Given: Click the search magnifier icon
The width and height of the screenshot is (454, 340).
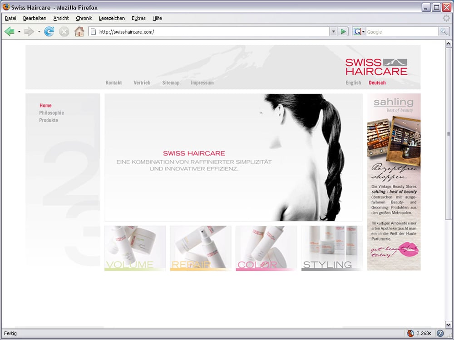Looking at the screenshot, I should [444, 32].
